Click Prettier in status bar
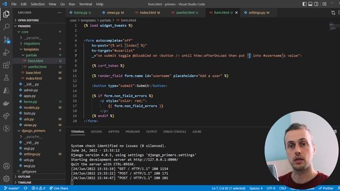The height and width of the screenshot is (191, 340). 326,188
